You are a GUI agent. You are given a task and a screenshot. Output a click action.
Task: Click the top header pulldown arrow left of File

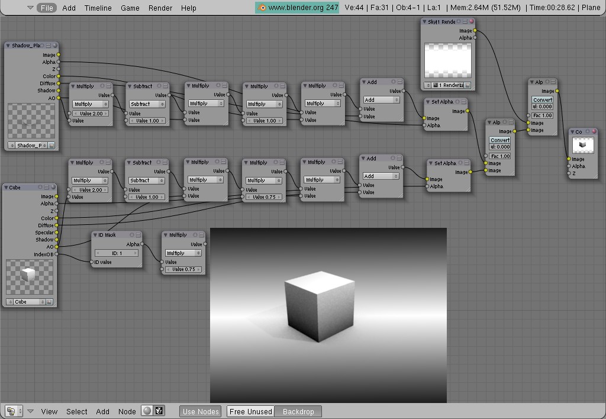(x=30, y=8)
